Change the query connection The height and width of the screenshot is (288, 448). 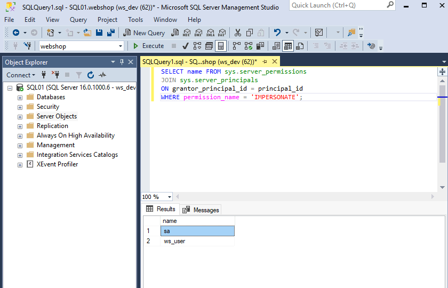tap(27, 46)
